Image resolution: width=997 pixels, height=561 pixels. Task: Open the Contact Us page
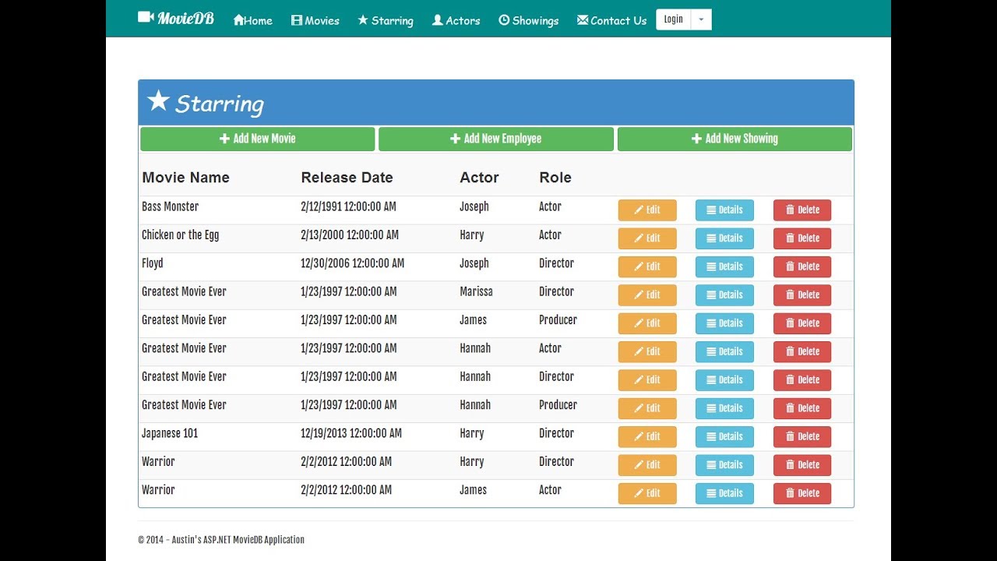[x=611, y=20]
